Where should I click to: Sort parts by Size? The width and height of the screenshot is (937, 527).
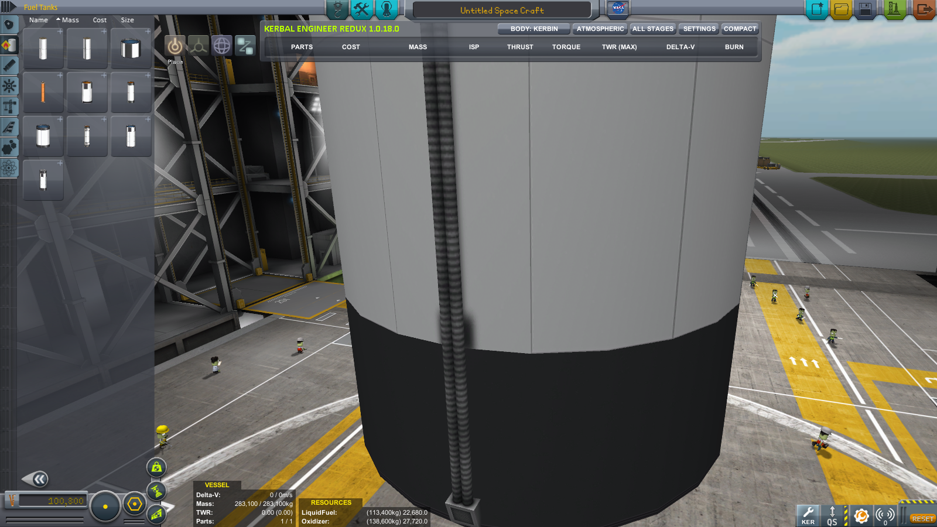[127, 20]
